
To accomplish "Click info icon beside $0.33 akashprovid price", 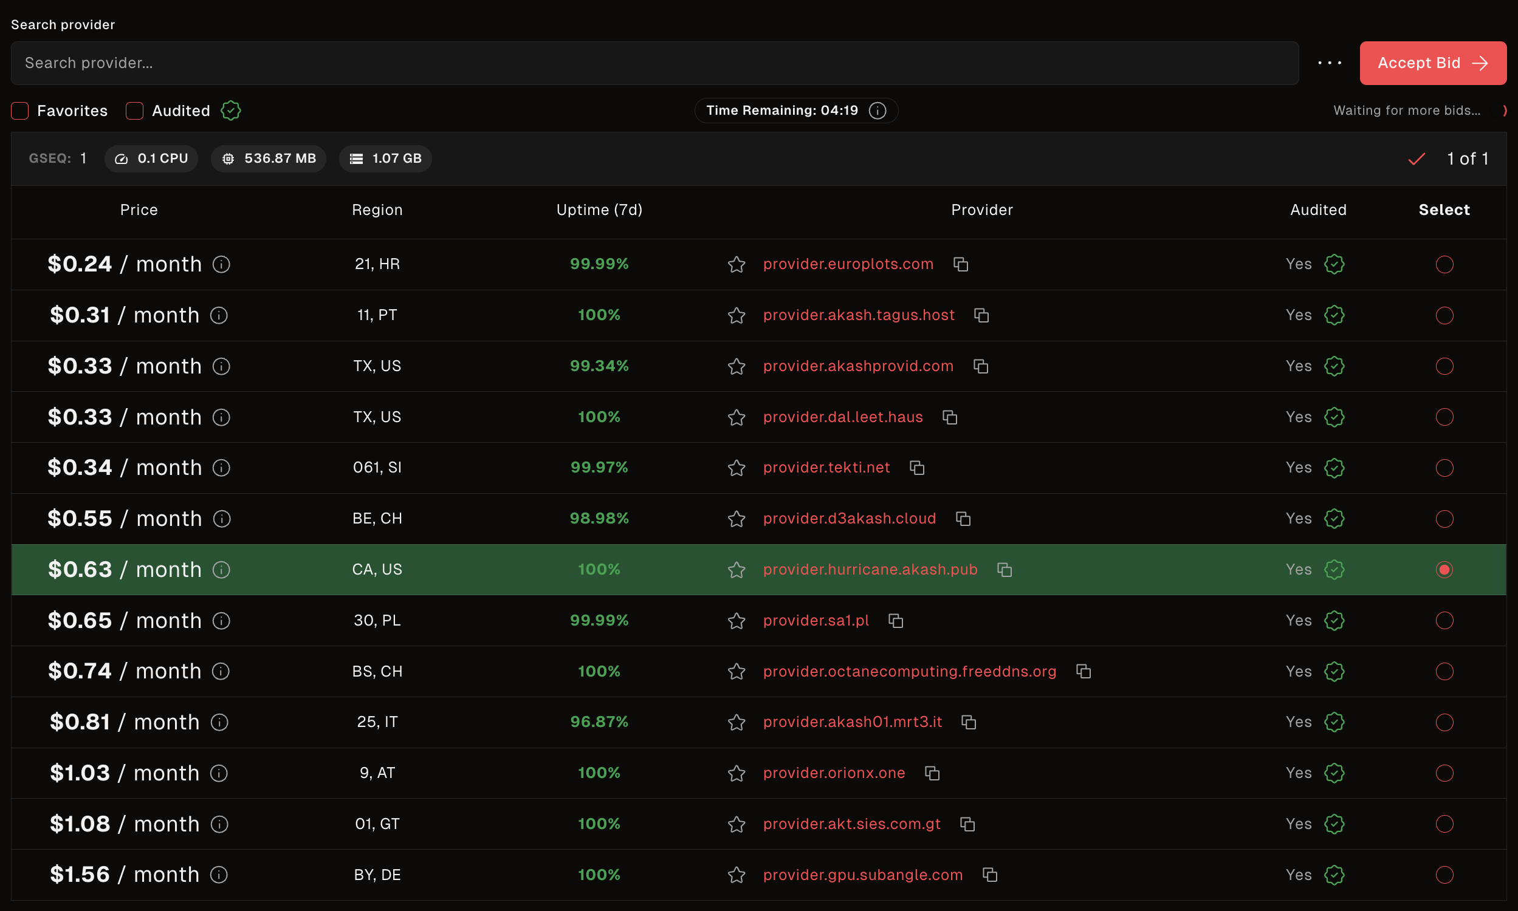I will tap(221, 366).
